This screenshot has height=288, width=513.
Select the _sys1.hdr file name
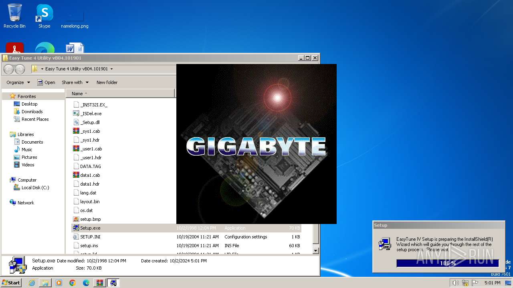tap(90, 140)
